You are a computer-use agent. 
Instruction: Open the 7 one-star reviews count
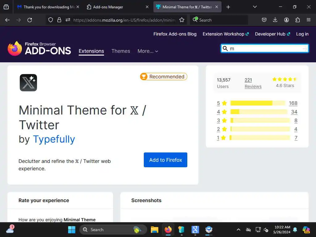(296, 138)
